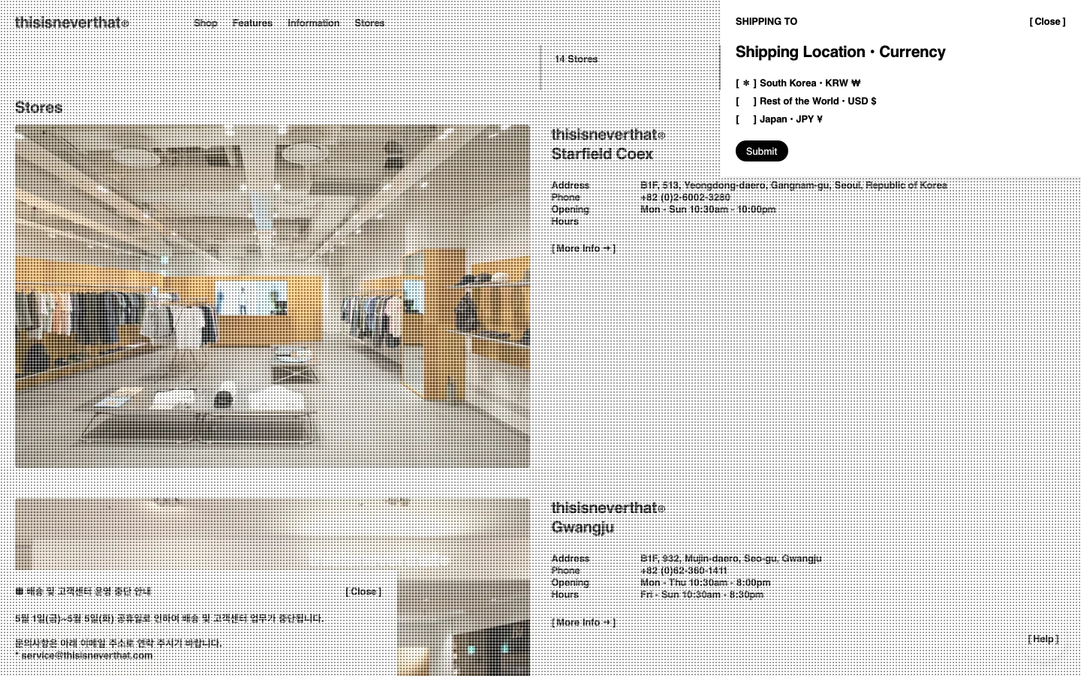The width and height of the screenshot is (1081, 676).
Task: Click Gwangju phone number +82 (0)62-360-1411
Action: pyautogui.click(x=683, y=571)
